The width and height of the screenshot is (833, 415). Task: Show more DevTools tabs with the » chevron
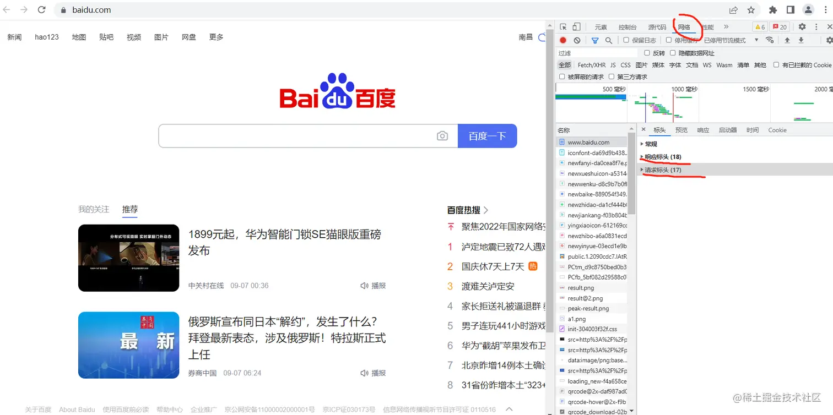click(x=726, y=27)
